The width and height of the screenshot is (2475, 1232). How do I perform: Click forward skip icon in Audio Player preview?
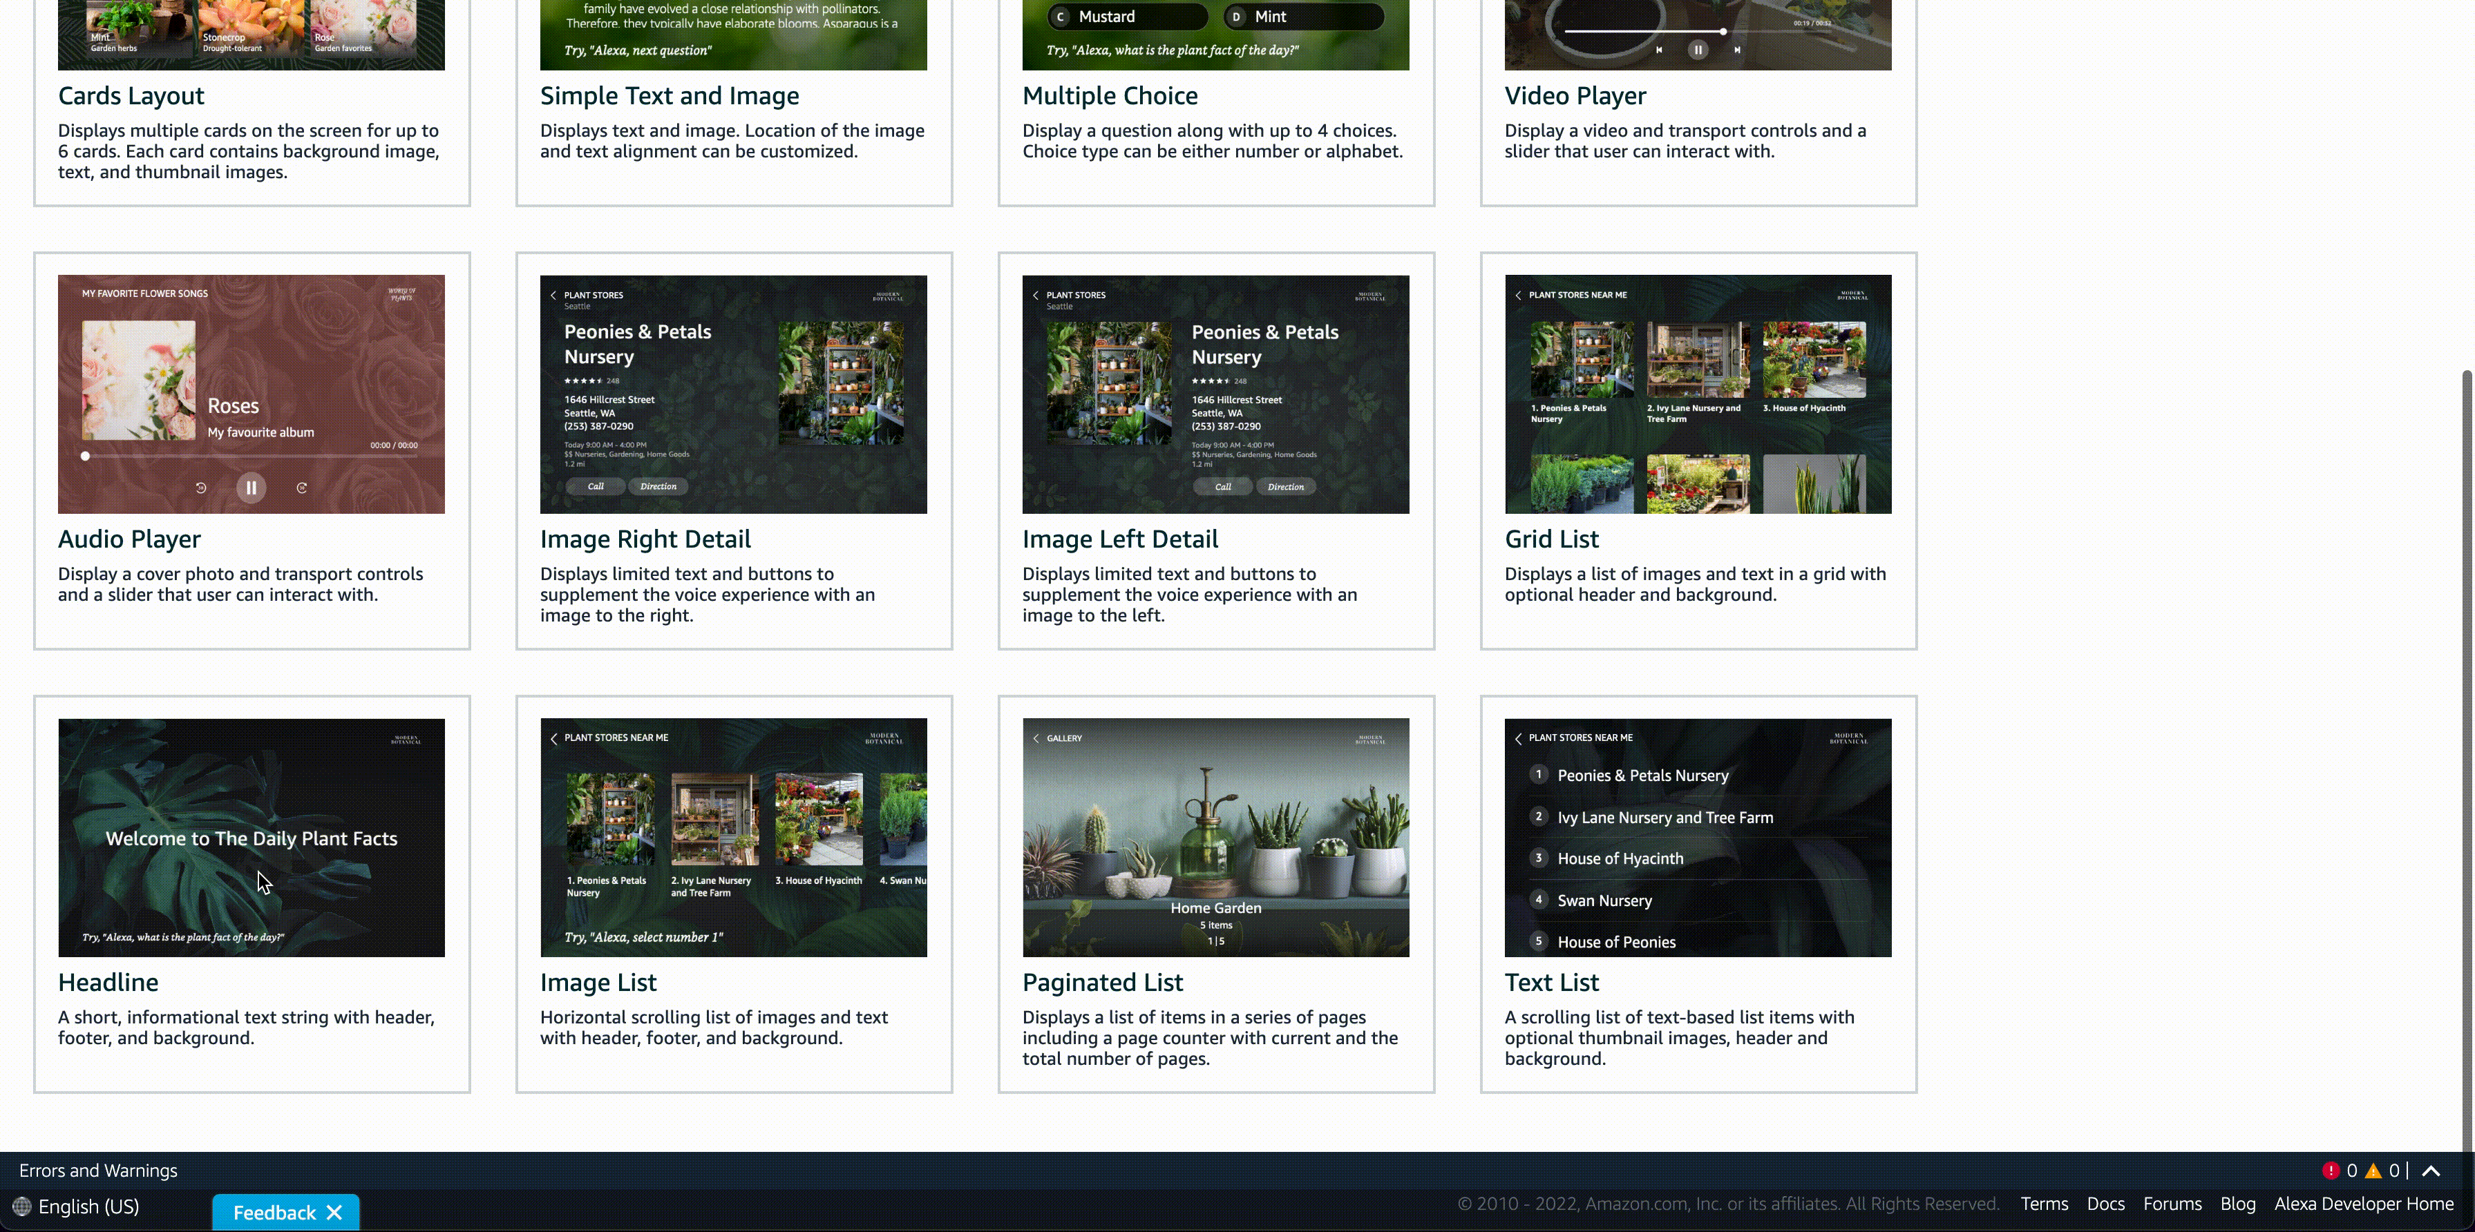302,488
